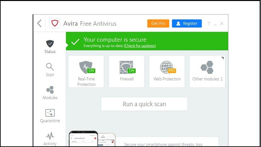Click the Avira Free Antivirus title text
261x147 pixels.
[90, 24]
